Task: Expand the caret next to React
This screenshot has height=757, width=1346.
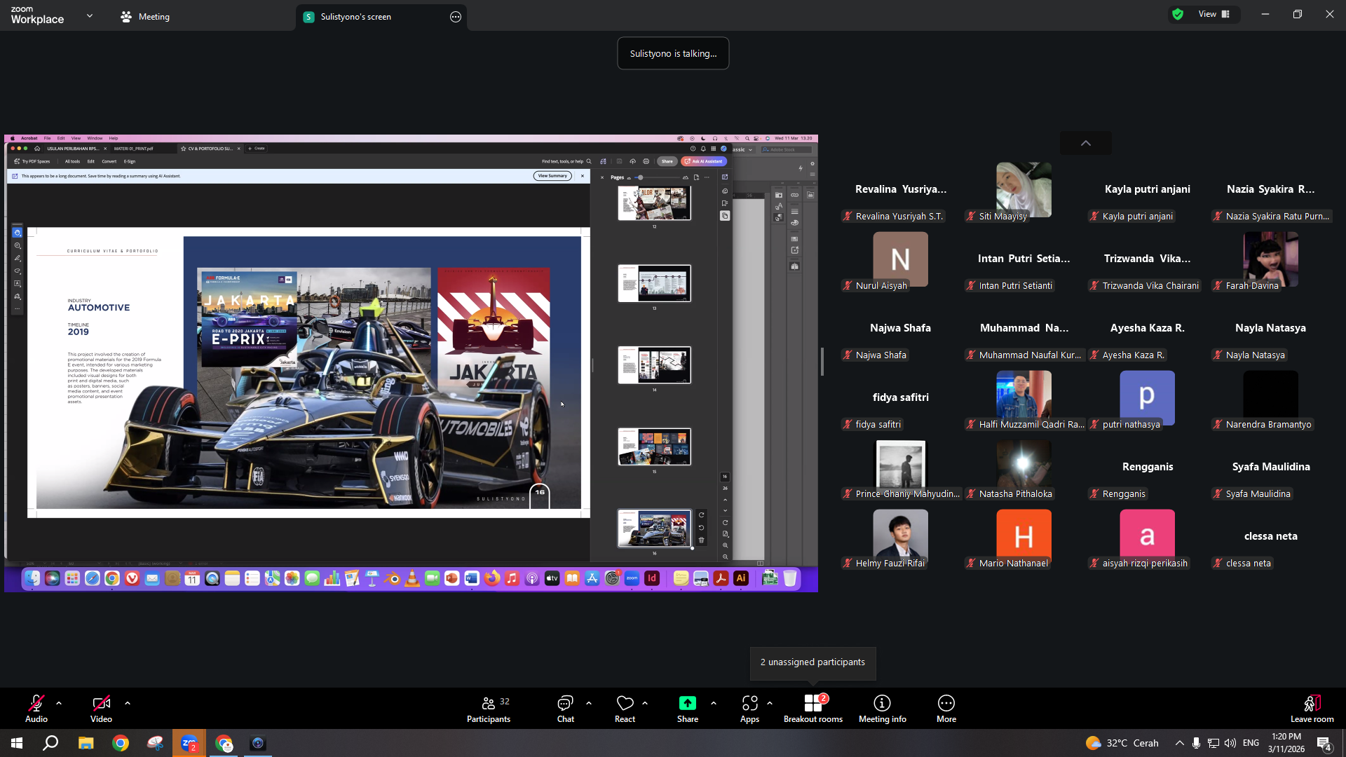Action: [x=645, y=703]
